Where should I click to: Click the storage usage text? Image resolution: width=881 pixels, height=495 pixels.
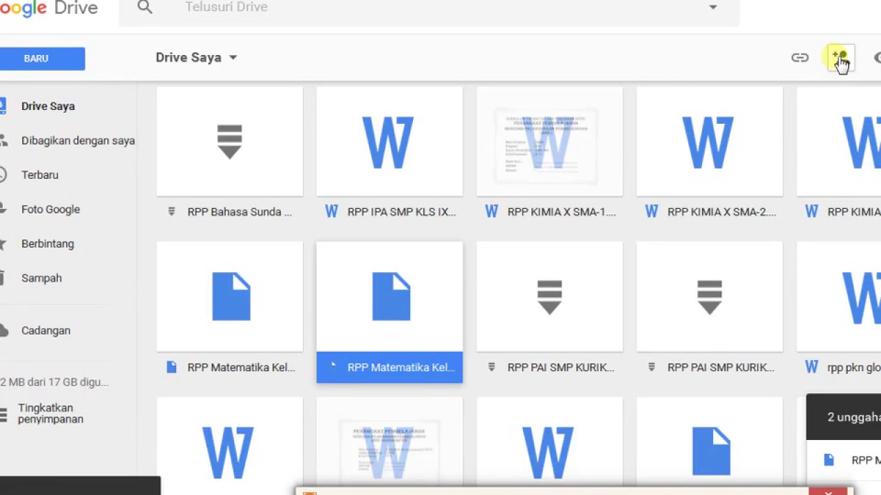(x=55, y=382)
